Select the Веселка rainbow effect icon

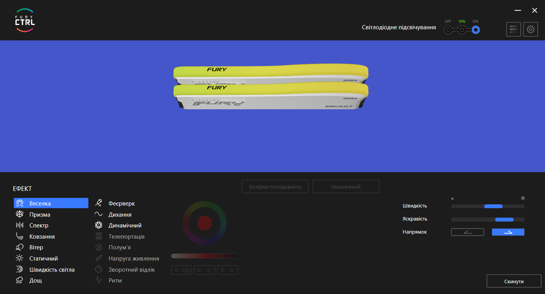point(20,203)
